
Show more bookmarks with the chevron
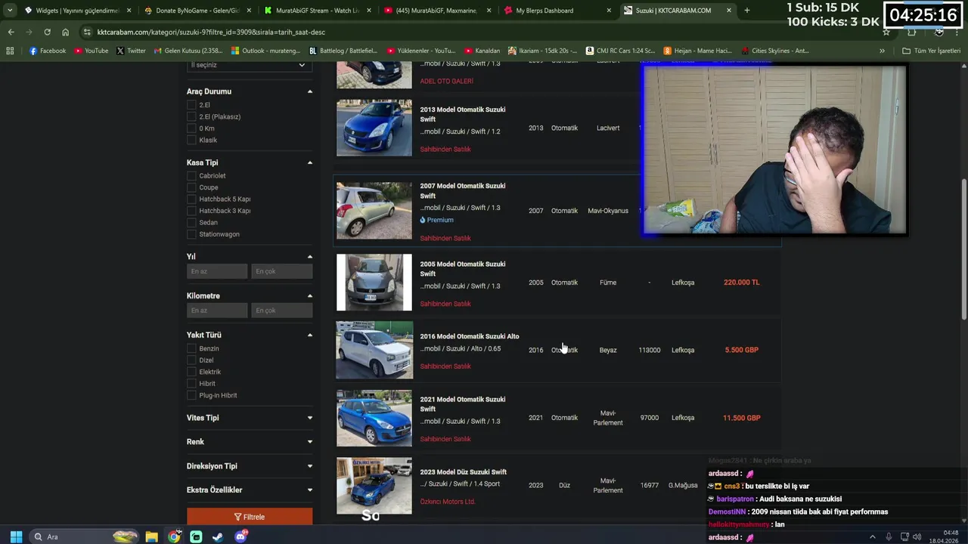click(882, 51)
